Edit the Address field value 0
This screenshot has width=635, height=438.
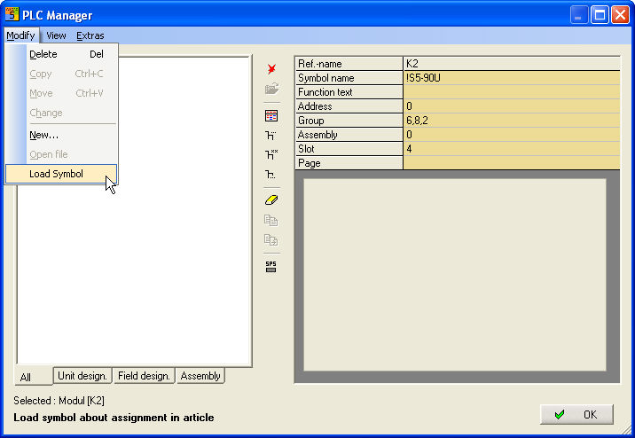[512, 106]
